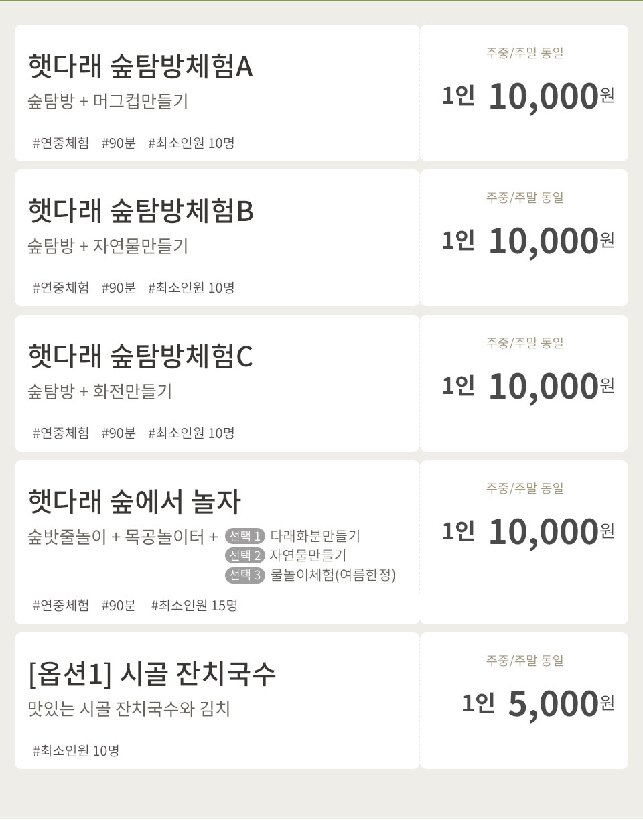The width and height of the screenshot is (643, 820).
Task: Click the 맛있는 시골 잔치국수와 김치 description
Action: tap(129, 708)
